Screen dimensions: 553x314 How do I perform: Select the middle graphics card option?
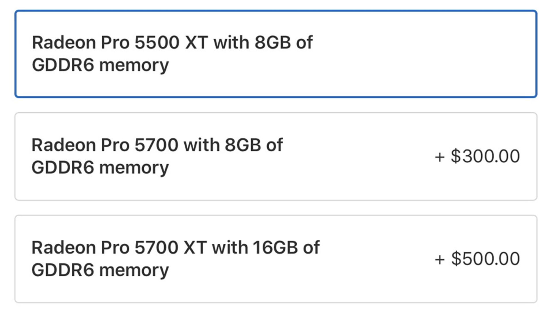click(x=276, y=156)
